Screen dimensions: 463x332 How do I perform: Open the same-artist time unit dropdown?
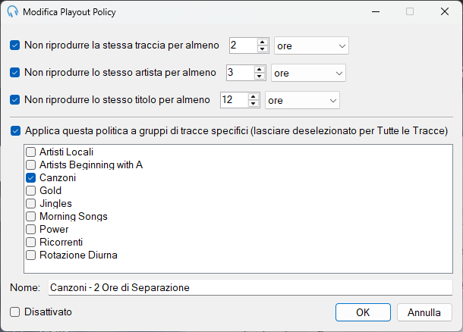308,73
